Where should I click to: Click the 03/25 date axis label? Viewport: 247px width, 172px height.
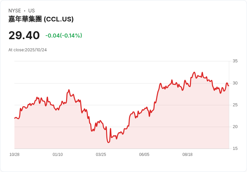(x=101, y=155)
